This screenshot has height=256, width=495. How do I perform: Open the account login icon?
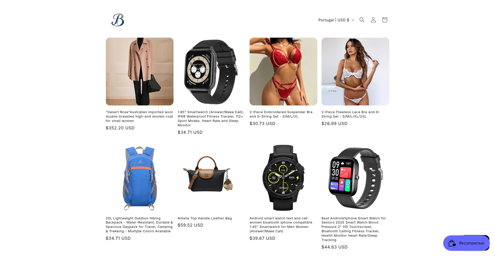point(373,20)
